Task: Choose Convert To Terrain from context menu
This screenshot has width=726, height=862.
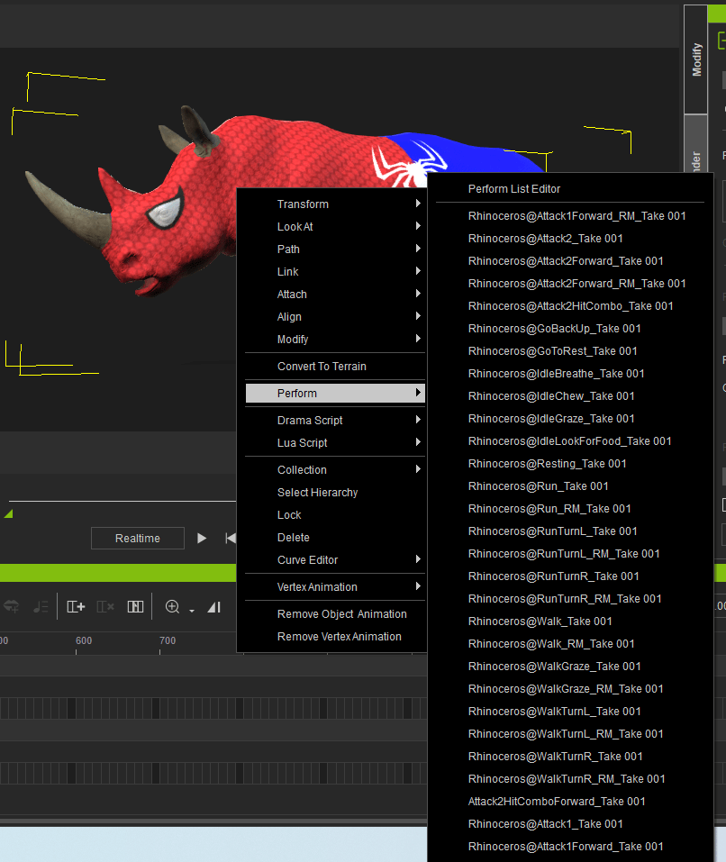Action: (x=322, y=367)
